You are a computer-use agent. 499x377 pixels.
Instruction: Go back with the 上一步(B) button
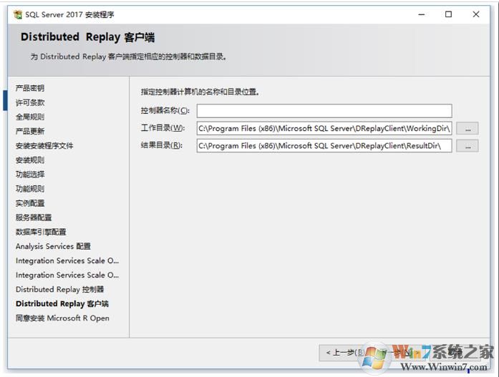(x=345, y=353)
